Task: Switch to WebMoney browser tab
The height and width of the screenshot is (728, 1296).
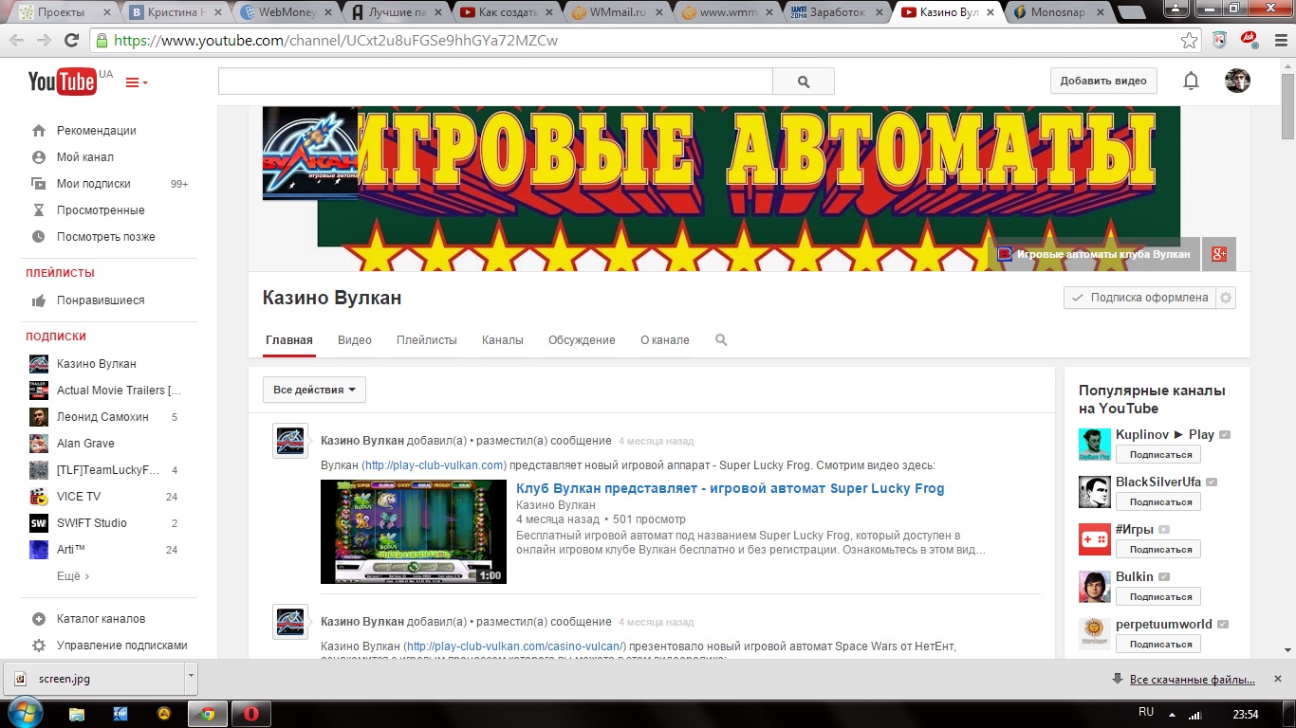Action: [290, 13]
